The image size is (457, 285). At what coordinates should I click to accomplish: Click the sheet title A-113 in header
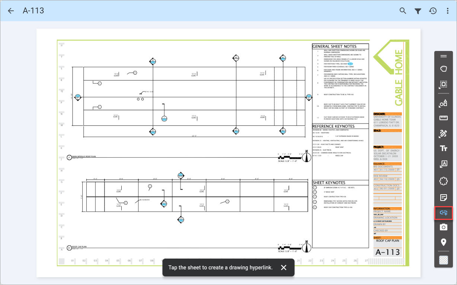33,11
